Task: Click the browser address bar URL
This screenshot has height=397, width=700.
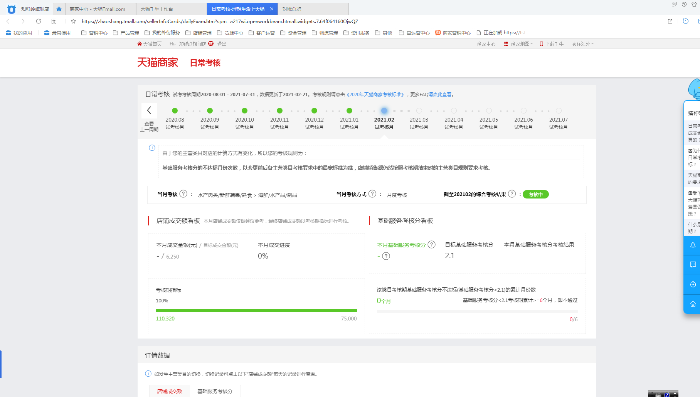Action: tap(220, 21)
